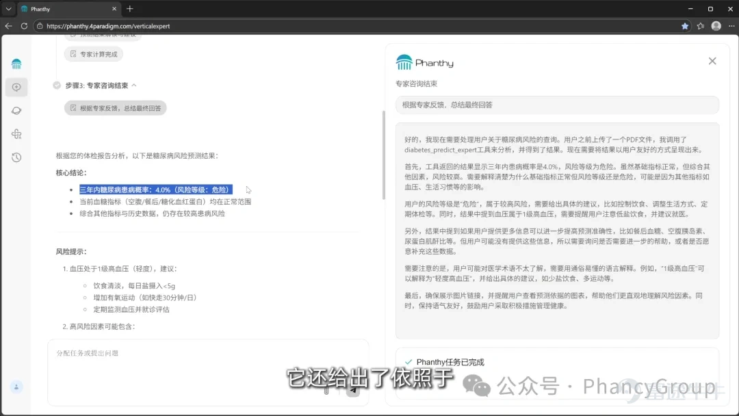739x416 pixels.
Task: Click the 专家计算完成 chip
Action: (x=94, y=54)
